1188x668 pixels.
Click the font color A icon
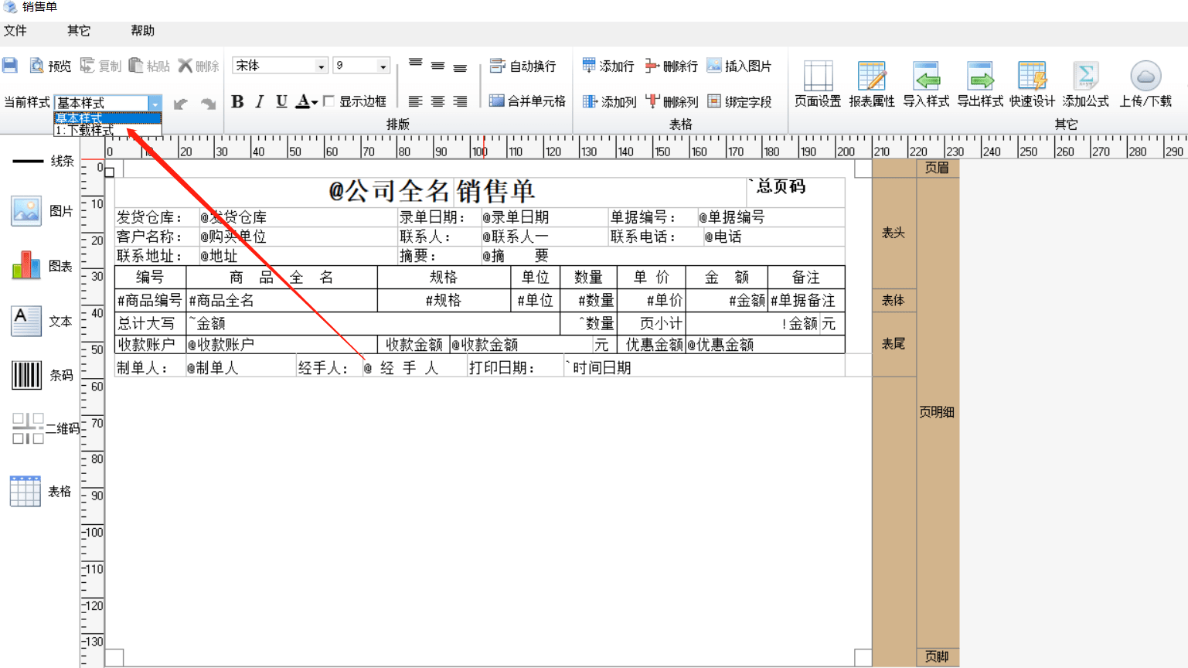click(x=304, y=101)
